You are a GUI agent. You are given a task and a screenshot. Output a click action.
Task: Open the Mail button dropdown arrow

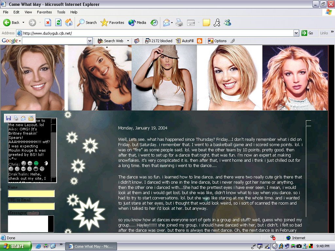click(x=172, y=23)
